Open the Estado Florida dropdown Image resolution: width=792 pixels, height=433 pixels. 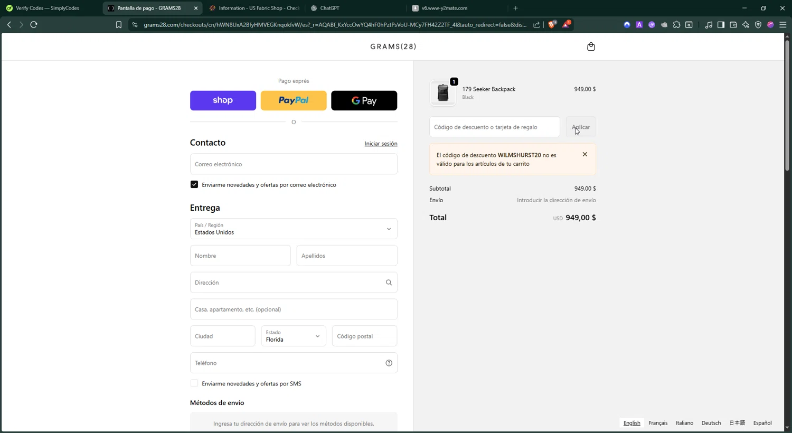[x=294, y=336]
